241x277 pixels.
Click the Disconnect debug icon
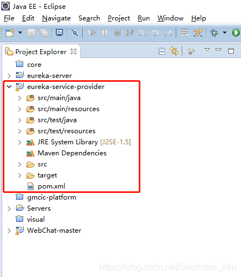pyautogui.click(x=130, y=33)
